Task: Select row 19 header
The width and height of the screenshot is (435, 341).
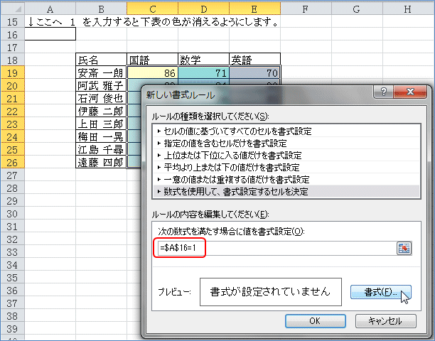Action: [x=13, y=72]
